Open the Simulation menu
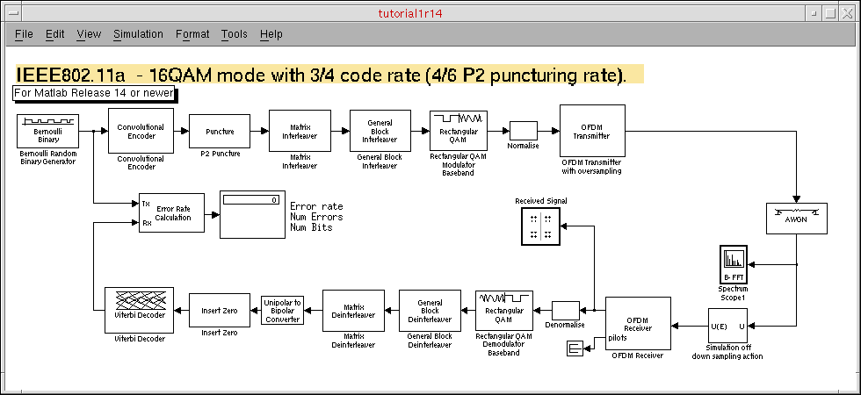Viewport: 861px width, 395px height. (139, 34)
